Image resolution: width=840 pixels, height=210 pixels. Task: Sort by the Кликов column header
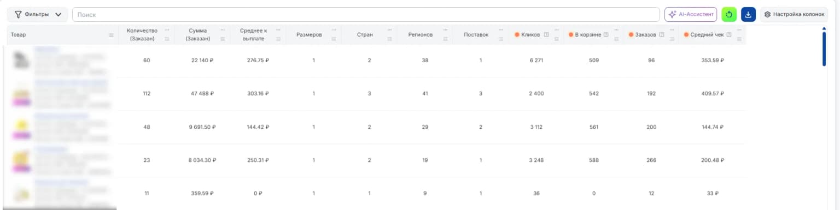530,35
